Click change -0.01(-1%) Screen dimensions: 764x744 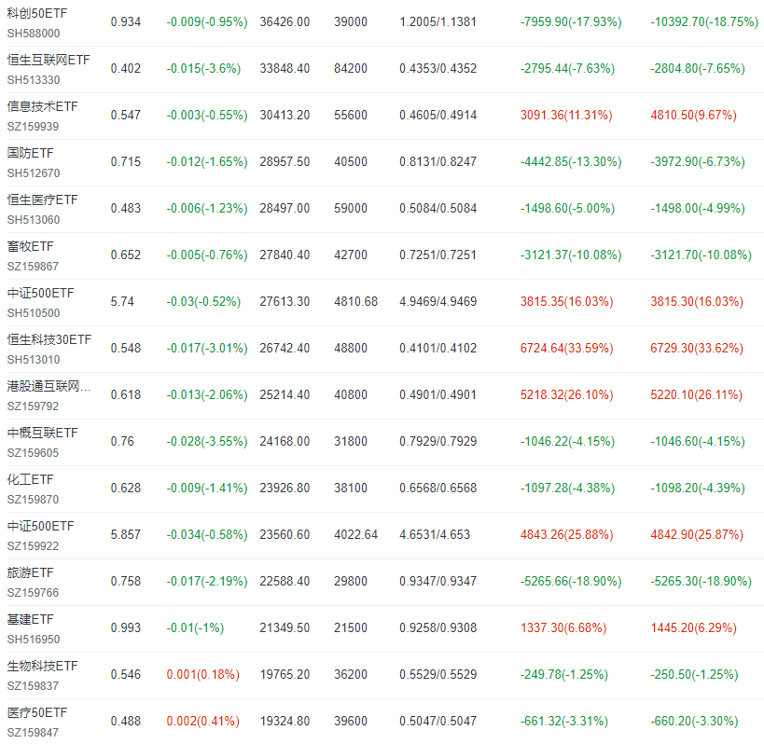[195, 628]
